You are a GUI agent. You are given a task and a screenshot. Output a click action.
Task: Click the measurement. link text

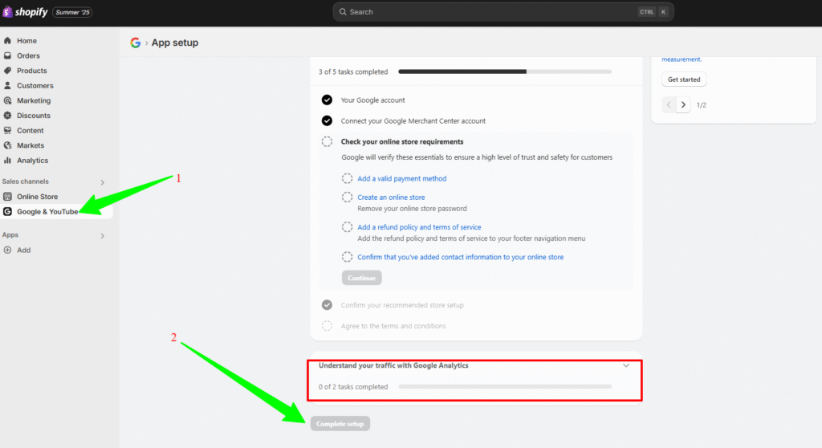point(682,59)
